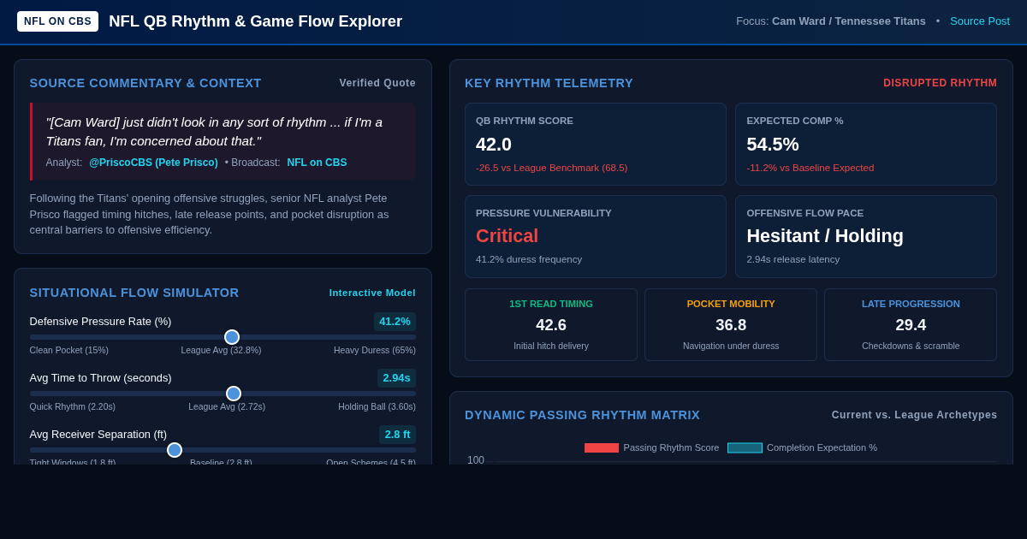Toggle Completion Expectation % legend swatch
Image resolution: width=1027 pixels, height=539 pixels.
pyautogui.click(x=745, y=447)
